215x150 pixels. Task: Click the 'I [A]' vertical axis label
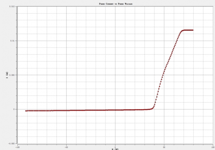point(7,75)
